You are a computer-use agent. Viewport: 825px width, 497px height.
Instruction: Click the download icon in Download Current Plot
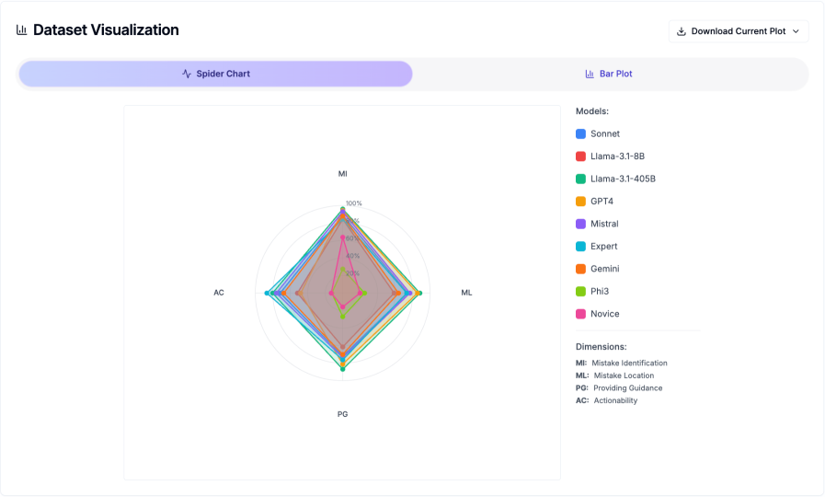tap(682, 31)
